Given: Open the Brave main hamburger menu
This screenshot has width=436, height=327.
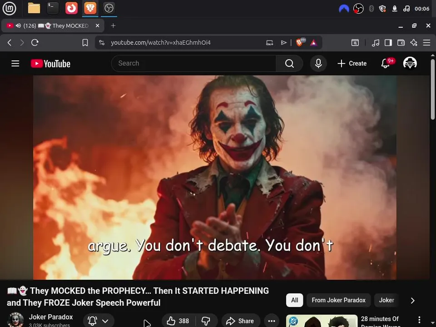Looking at the screenshot, I should point(426,43).
